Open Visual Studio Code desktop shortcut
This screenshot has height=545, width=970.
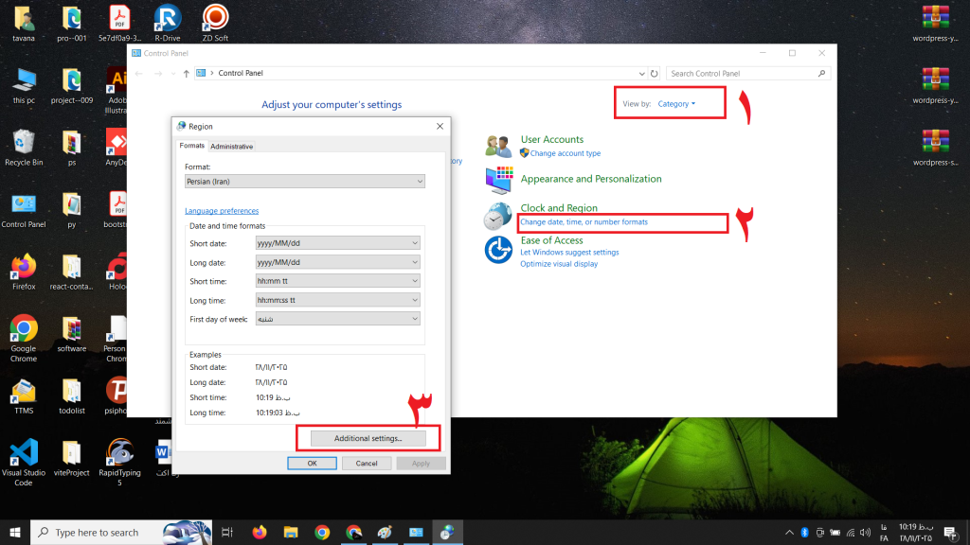click(24, 462)
